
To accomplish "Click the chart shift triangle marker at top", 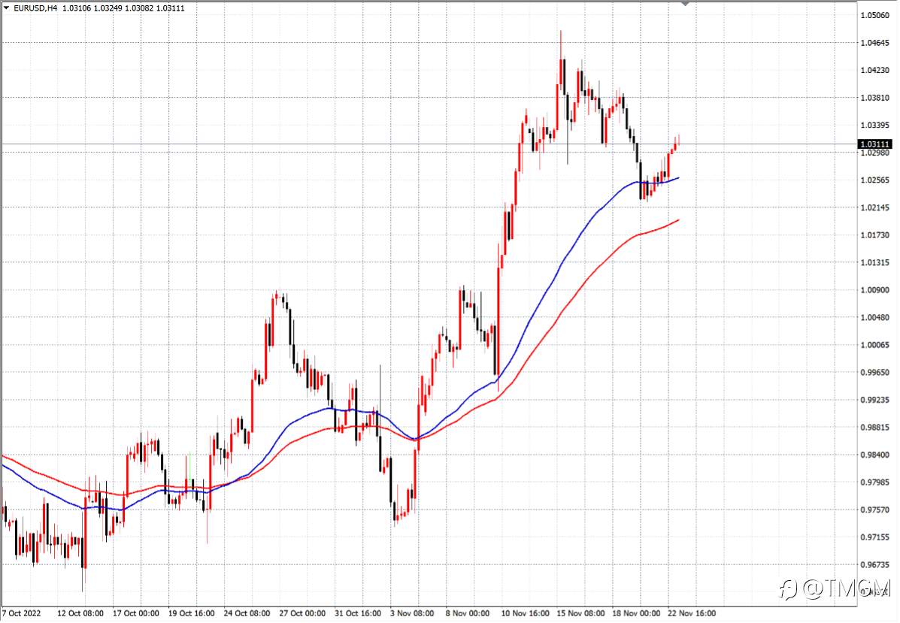I will (x=685, y=4).
